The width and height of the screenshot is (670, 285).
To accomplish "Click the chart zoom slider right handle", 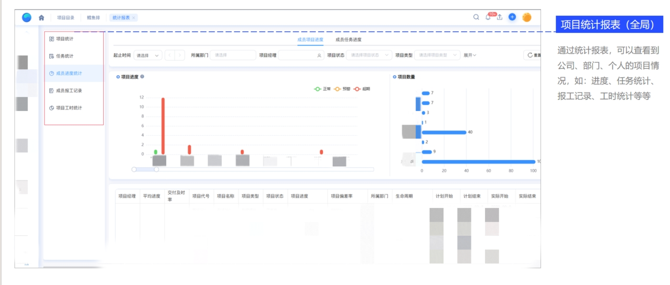I will pyautogui.click(x=156, y=169).
